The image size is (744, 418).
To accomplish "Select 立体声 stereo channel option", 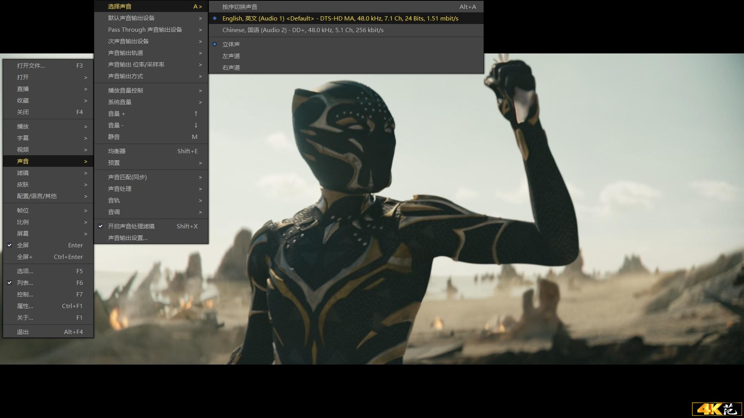I will click(x=346, y=44).
